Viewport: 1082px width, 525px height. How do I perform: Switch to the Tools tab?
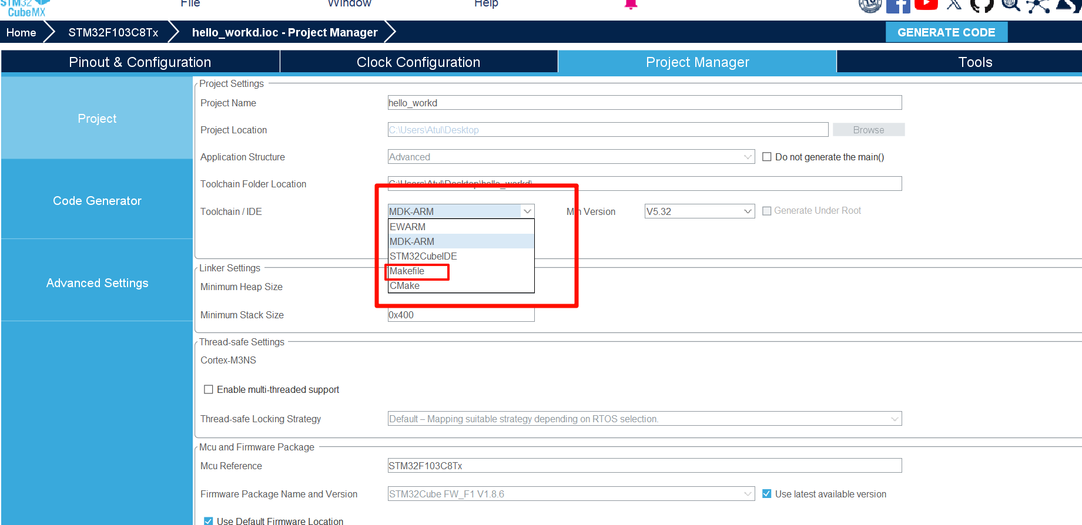click(959, 62)
